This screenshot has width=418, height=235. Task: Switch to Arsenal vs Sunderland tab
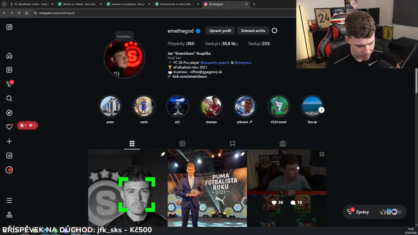click(129, 4)
